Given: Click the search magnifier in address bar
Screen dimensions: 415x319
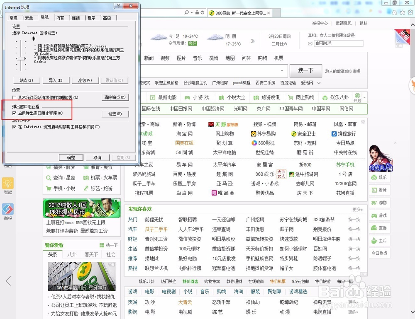Looking at the screenshot, I should tap(187, 12).
